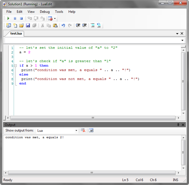
Task: Click the LuaEdit title bar application icon
Action: click(x=5, y=4)
